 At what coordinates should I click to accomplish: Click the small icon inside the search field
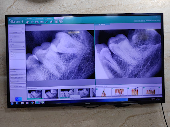point(23,29)
